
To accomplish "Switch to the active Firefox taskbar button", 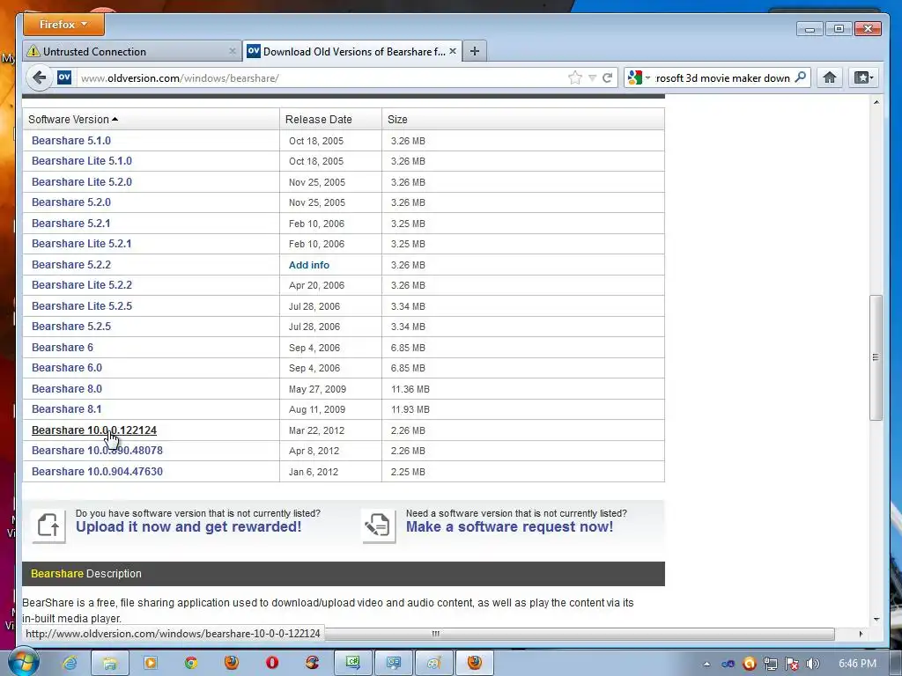I will tap(475, 664).
